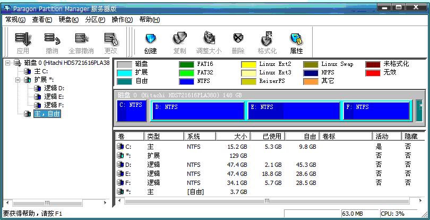Click the icon in the 3.7 GB 自由 row
430x220 pixels.
tap(120, 191)
